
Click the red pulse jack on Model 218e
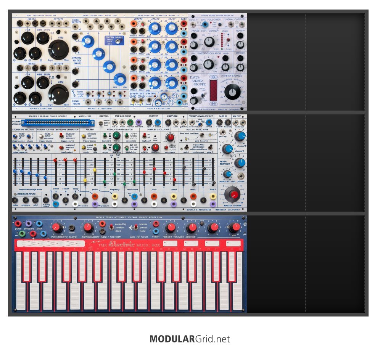click(x=18, y=223)
